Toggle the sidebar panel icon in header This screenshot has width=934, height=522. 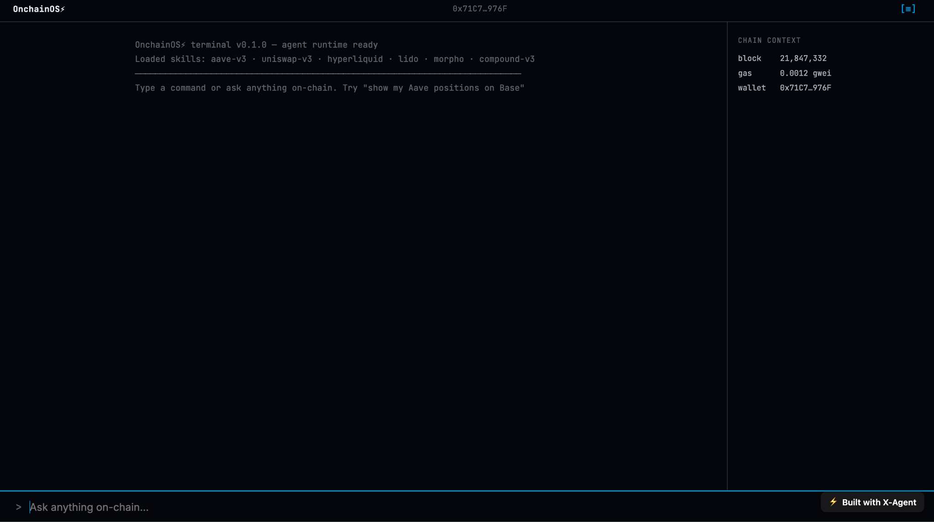click(908, 9)
